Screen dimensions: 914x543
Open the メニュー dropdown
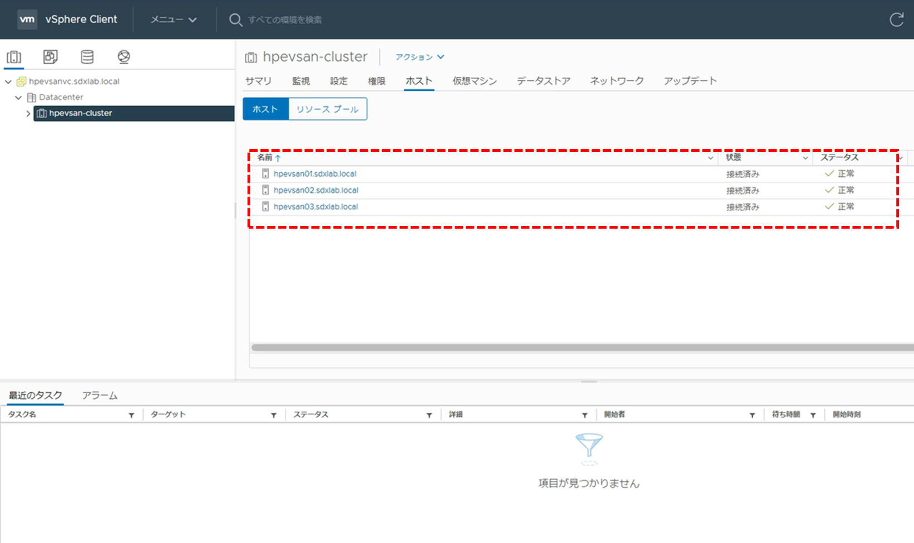pos(174,19)
